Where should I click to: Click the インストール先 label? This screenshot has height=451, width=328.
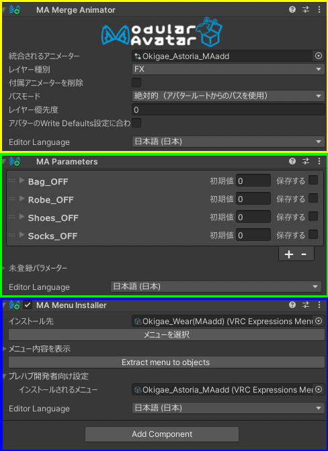(31, 321)
